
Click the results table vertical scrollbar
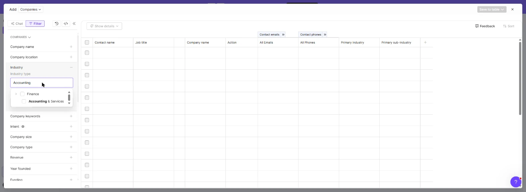coord(520,78)
